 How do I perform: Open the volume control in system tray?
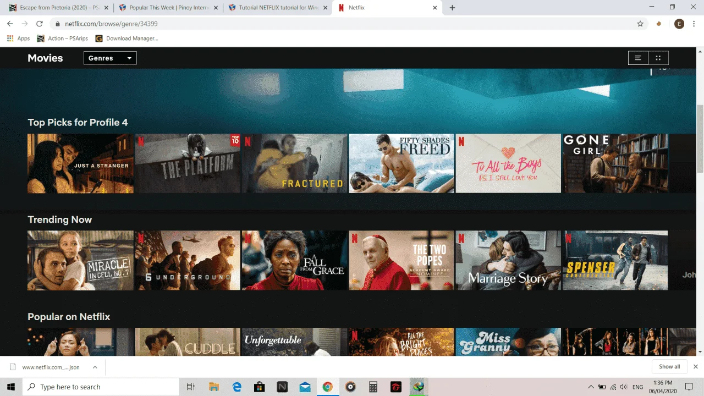pos(624,387)
